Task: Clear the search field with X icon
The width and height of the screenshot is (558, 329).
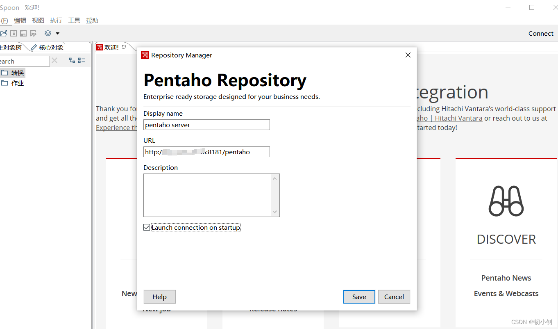Action: (54, 61)
